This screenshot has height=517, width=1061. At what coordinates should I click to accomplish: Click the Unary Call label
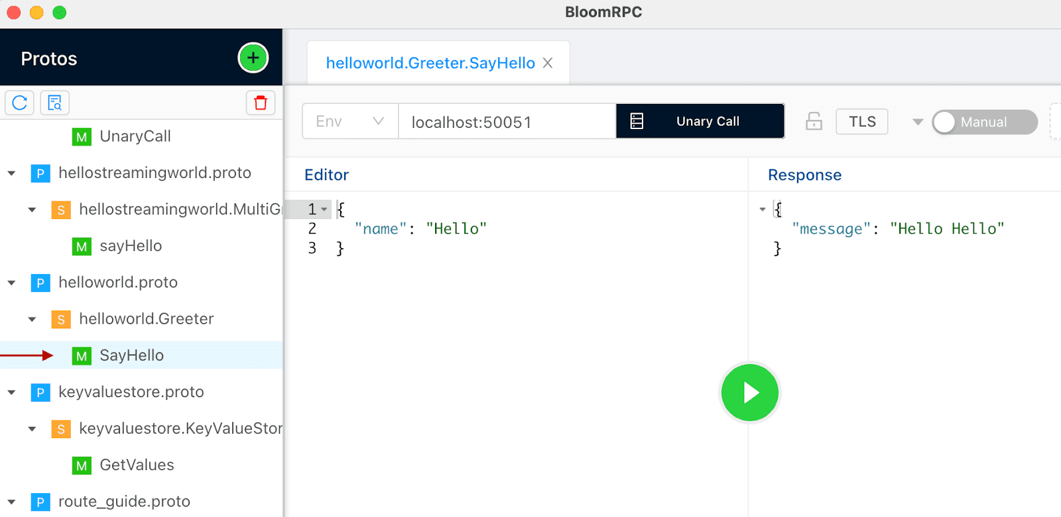click(708, 121)
